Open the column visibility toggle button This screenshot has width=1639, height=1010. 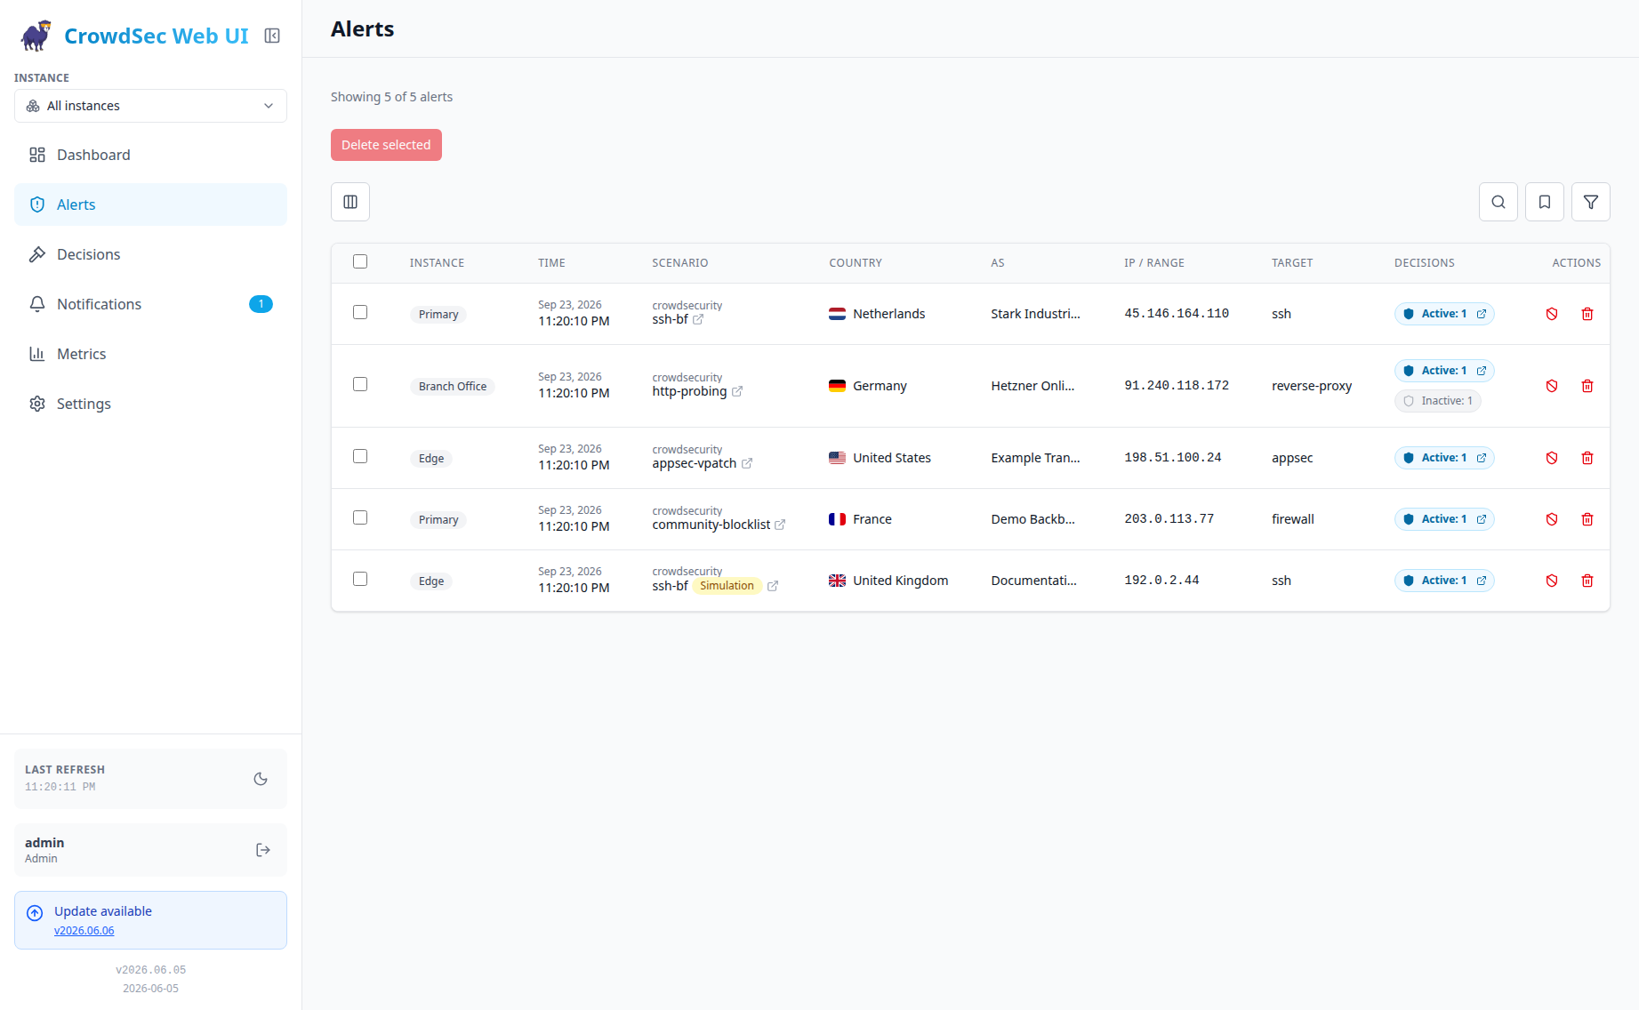pos(350,202)
